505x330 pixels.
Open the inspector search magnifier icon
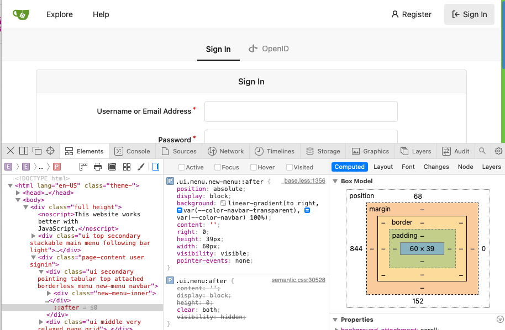click(x=482, y=151)
